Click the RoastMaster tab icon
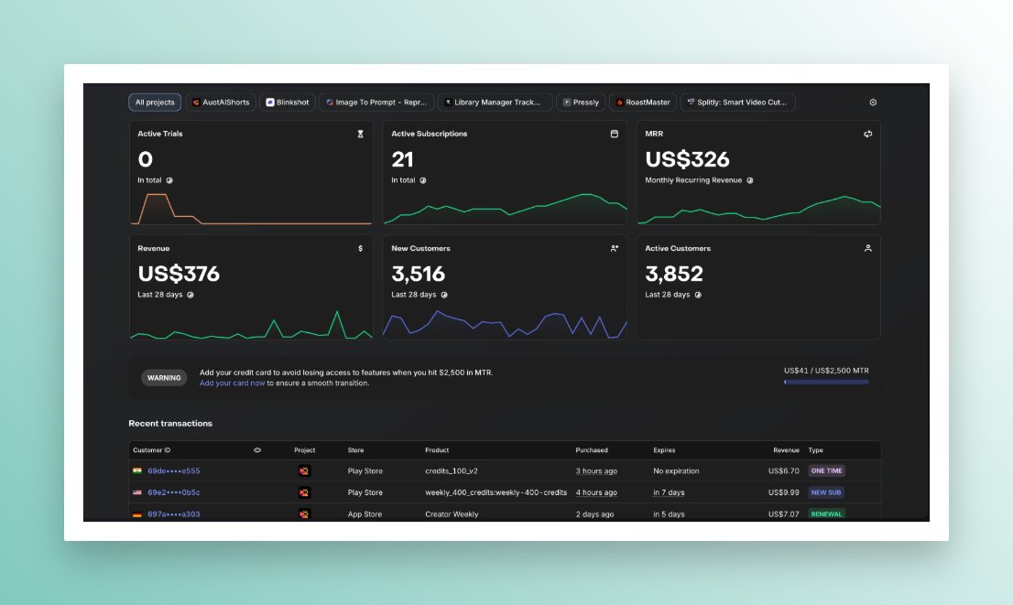 click(619, 102)
